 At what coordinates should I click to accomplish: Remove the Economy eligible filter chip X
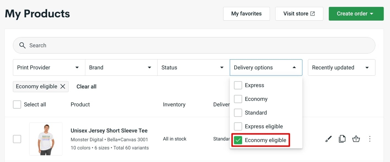[x=63, y=86]
